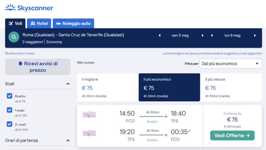Collapse the Scali filter section
Screen dimensions: 266x150
pos(68,84)
